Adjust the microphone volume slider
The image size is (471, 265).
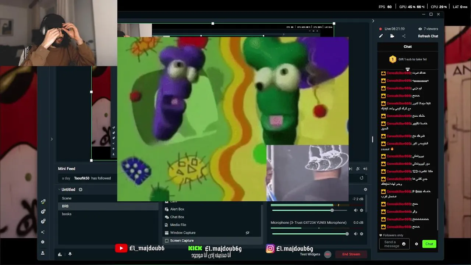pyautogui.click(x=309, y=234)
